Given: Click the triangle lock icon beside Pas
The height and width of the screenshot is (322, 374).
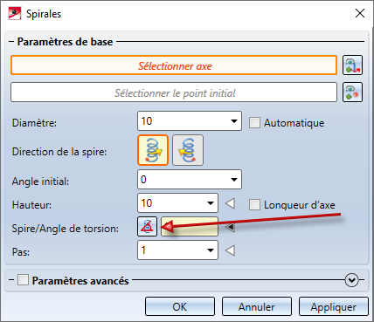Looking at the screenshot, I should pyautogui.click(x=230, y=250).
